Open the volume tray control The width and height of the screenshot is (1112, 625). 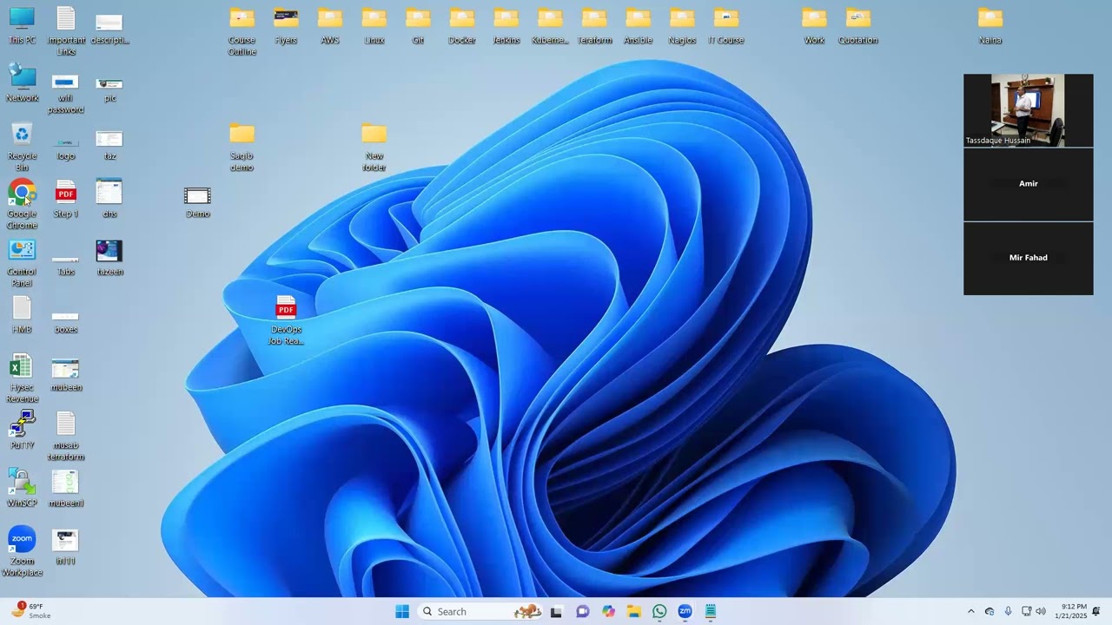1041,611
